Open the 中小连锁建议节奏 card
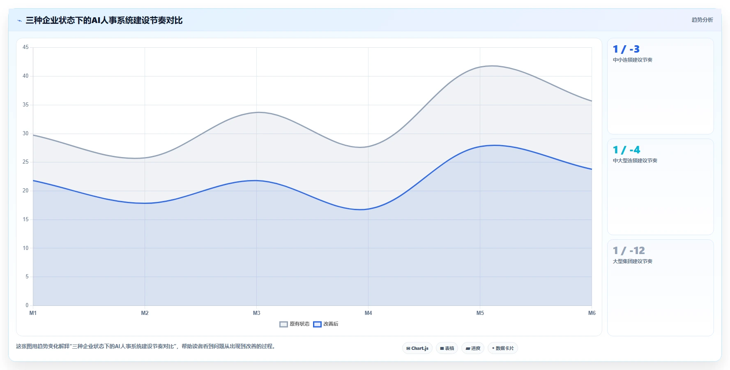 coord(661,86)
